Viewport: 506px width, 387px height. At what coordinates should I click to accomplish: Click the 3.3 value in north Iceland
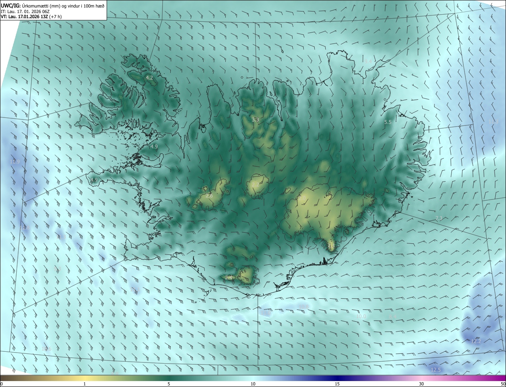tap(255, 119)
